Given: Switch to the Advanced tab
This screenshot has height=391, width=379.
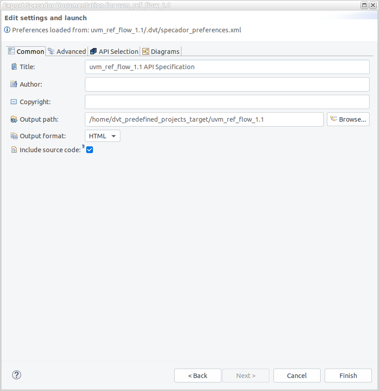Looking at the screenshot, I should pyautogui.click(x=67, y=52).
